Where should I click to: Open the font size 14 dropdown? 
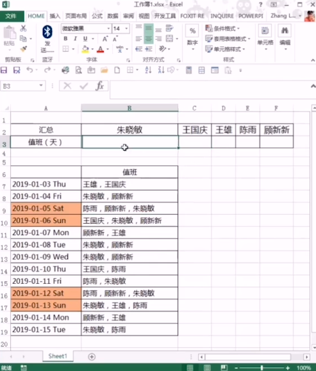[127, 28]
